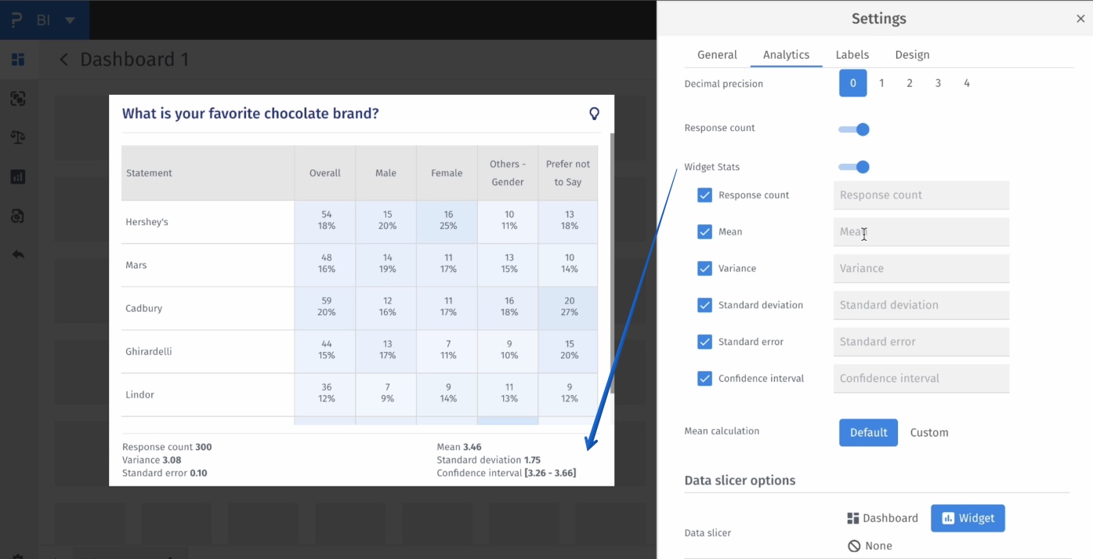The height and width of the screenshot is (559, 1093).
Task: Click the reply arrow icon in sidebar
Action: click(18, 255)
